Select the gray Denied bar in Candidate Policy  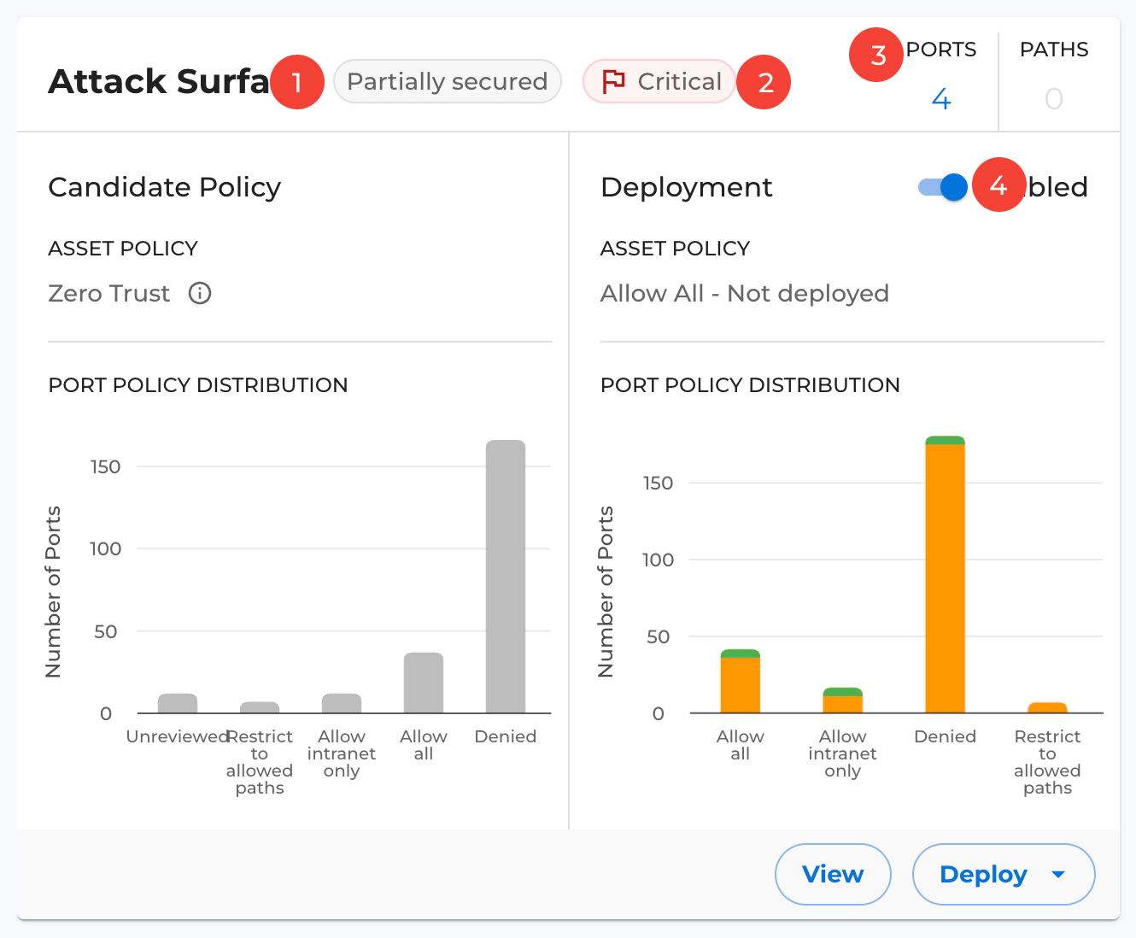[x=506, y=577]
